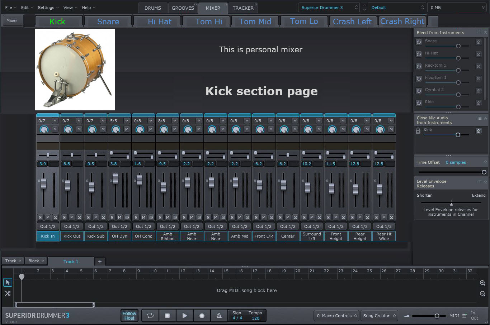This screenshot has width=490, height=325.
Task: Toggle the metronome icon
Action: 219,316
